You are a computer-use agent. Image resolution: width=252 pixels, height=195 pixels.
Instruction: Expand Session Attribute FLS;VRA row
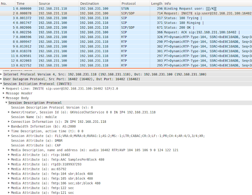point(9,136)
